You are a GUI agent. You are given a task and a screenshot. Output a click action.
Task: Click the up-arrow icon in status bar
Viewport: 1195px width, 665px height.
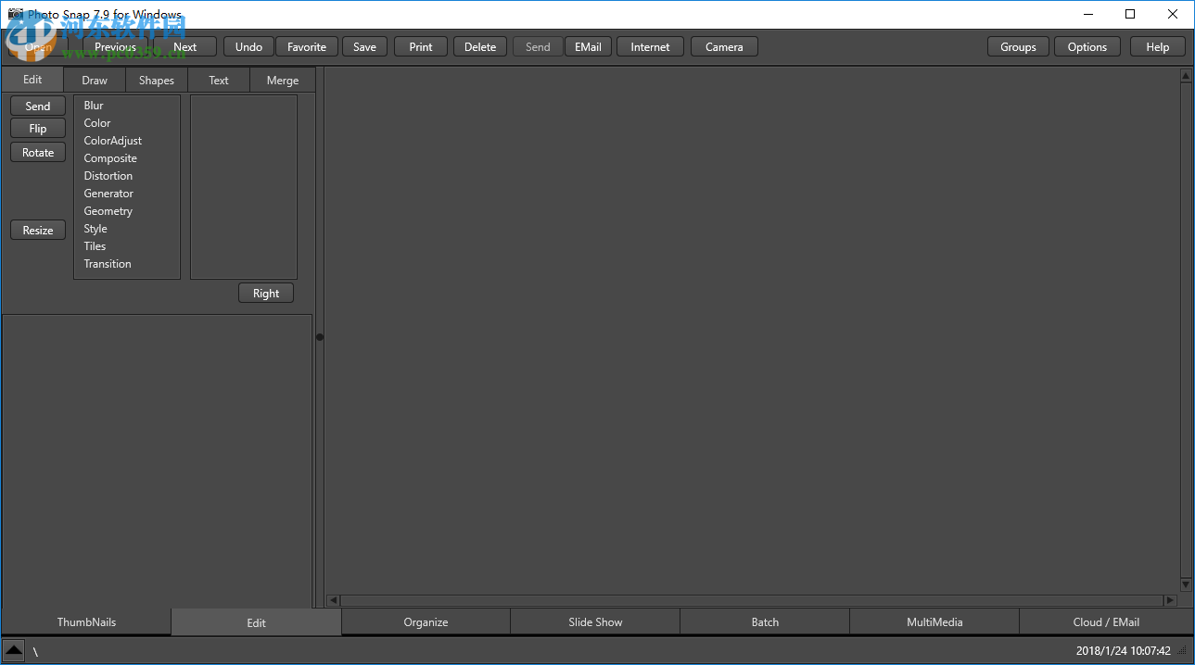coord(13,650)
